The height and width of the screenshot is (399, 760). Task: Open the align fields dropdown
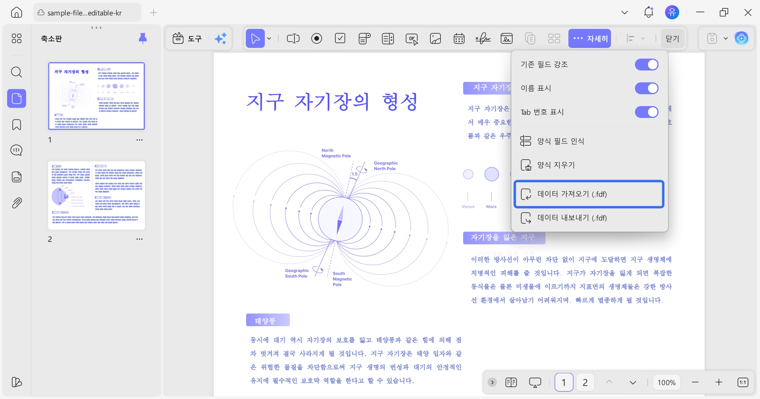click(x=636, y=38)
